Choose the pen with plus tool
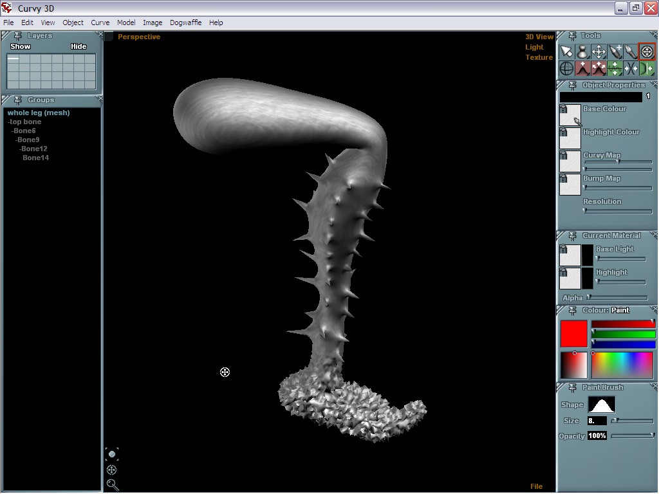 (x=615, y=51)
